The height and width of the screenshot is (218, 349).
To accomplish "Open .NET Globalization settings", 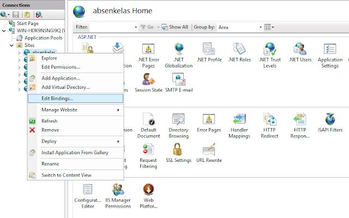I will point(179,56).
